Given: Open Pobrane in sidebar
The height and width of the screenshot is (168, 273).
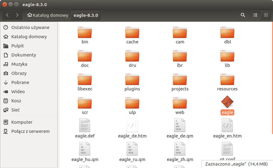Looking at the screenshot, I should click(20, 82).
